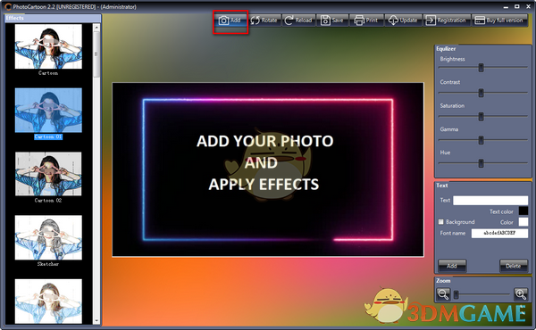This screenshot has height=330, width=536.
Task: Rotate the photo with the Rotate button
Action: coord(264,21)
